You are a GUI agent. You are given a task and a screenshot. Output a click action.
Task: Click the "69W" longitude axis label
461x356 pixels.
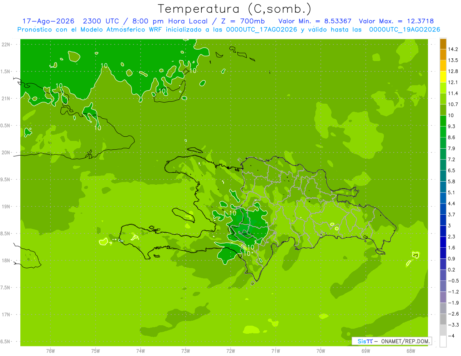click(x=366, y=351)
